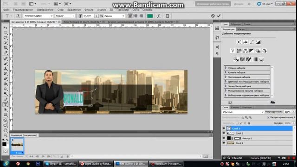
Task: Open the Фильтр menu
Action: pos(89,10)
